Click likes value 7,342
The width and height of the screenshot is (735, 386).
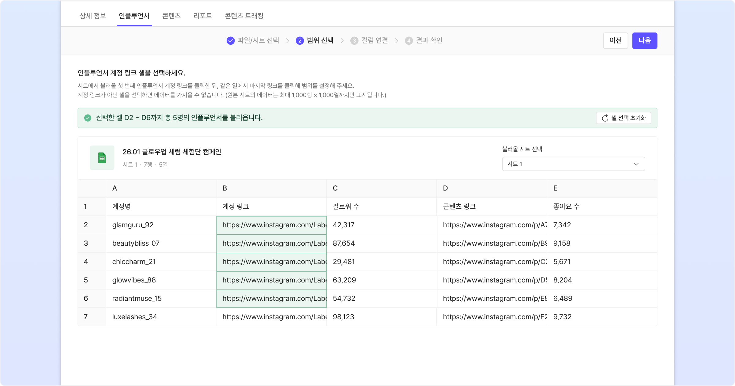point(602,225)
